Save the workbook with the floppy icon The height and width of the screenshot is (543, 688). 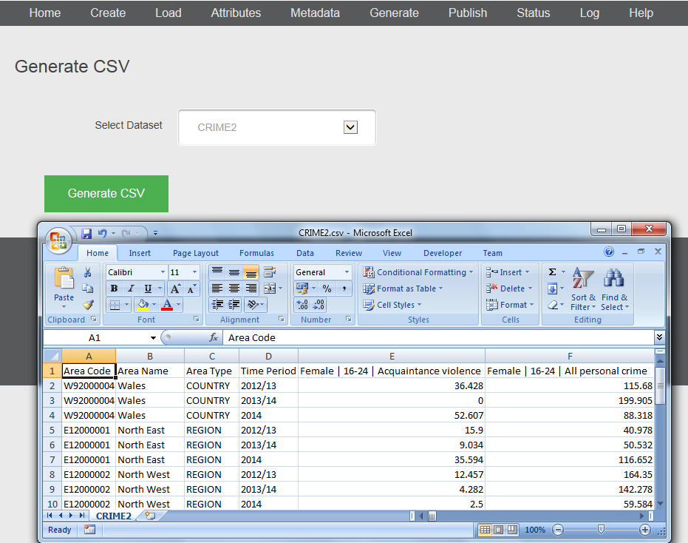pyautogui.click(x=86, y=233)
